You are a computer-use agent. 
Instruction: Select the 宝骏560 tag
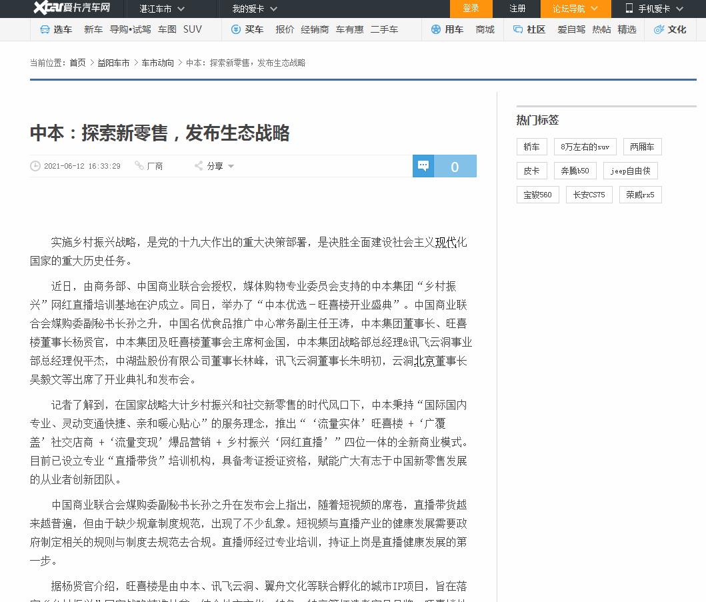(537, 195)
